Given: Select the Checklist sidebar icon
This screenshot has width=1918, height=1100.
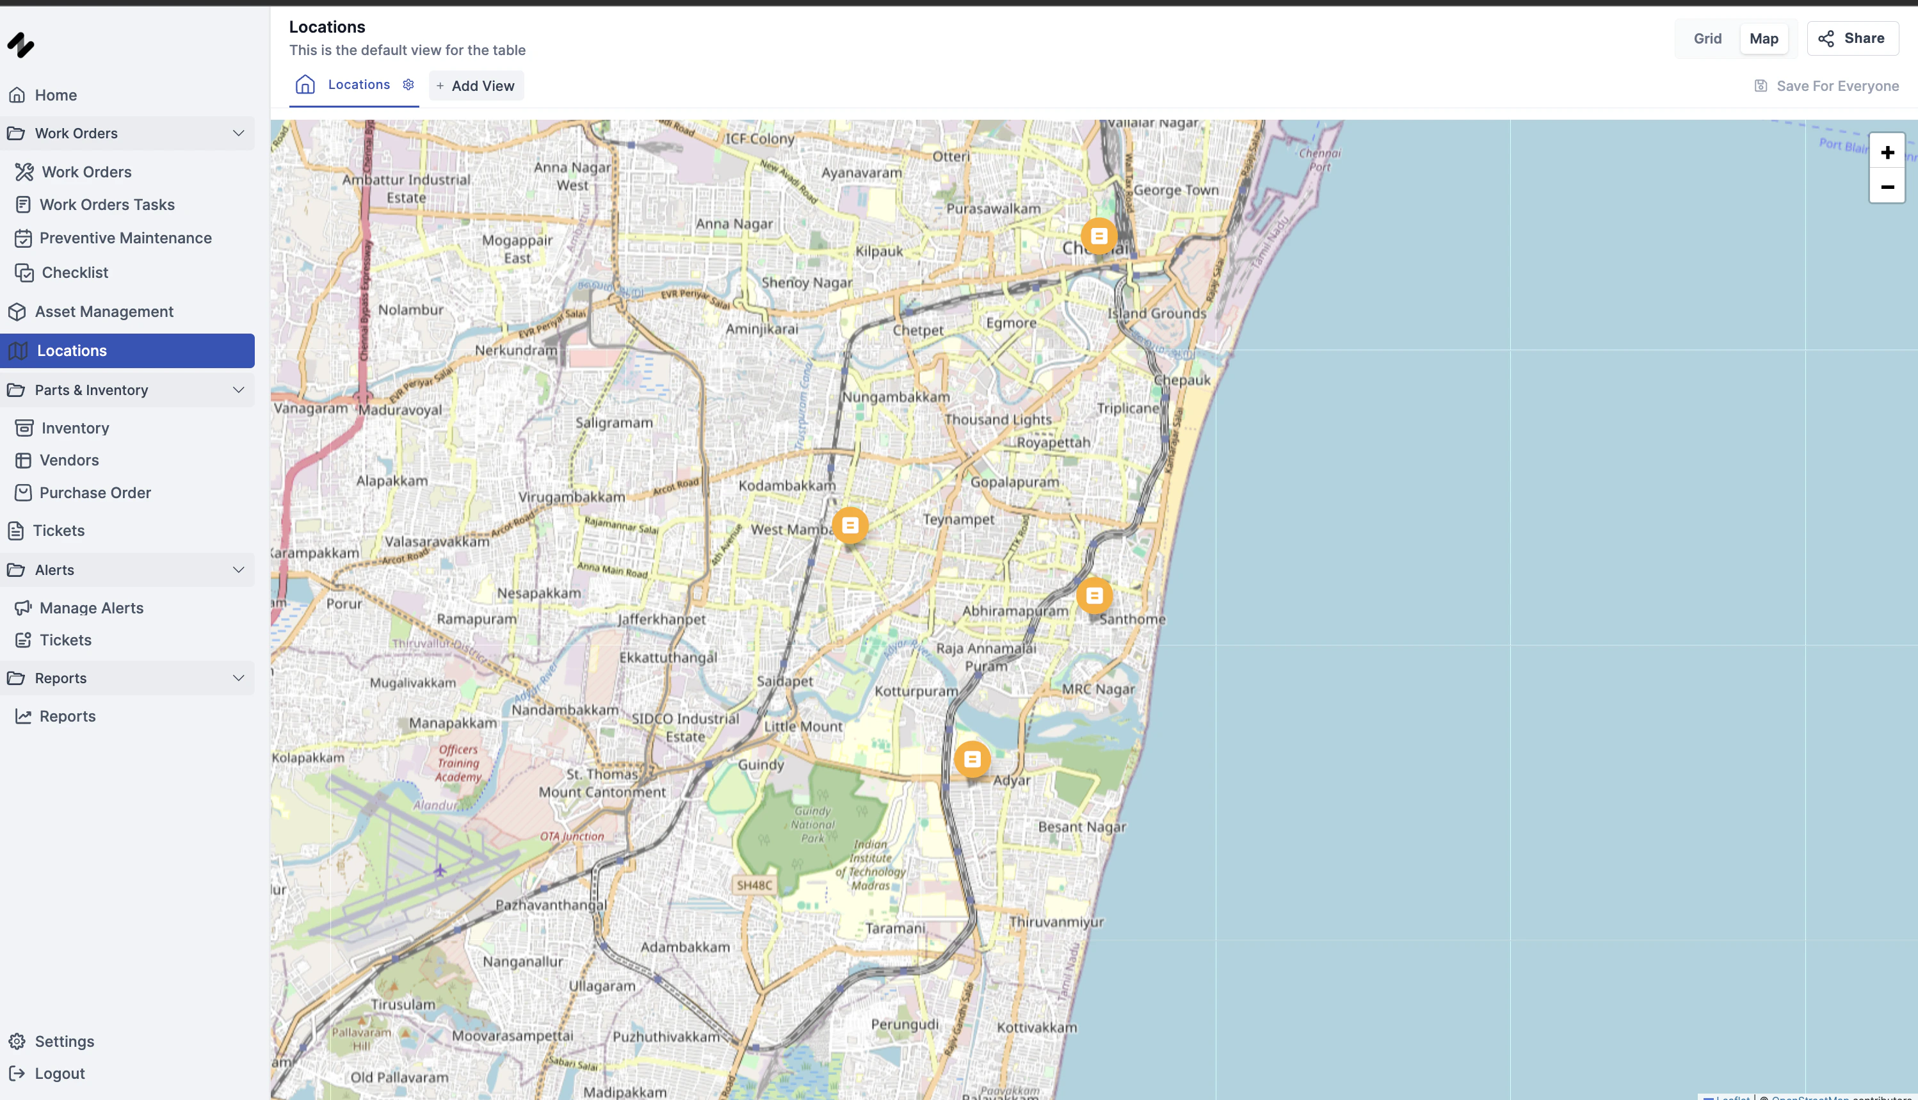Looking at the screenshot, I should tap(24, 272).
